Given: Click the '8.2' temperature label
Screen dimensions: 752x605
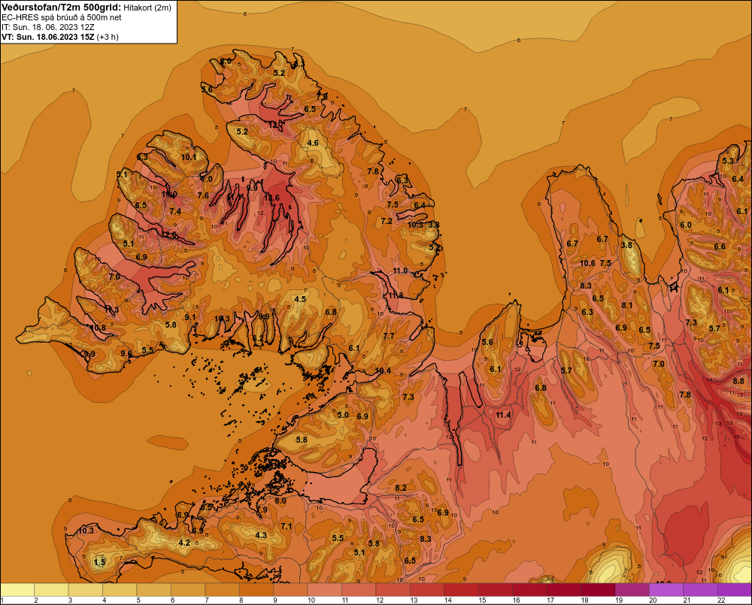Looking at the screenshot, I should click(401, 488).
